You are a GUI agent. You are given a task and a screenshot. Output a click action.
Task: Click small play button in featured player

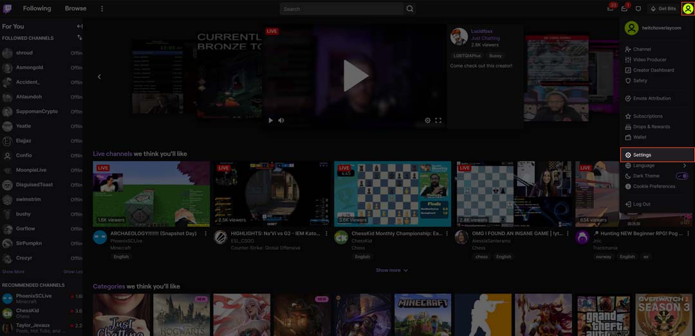pos(271,120)
